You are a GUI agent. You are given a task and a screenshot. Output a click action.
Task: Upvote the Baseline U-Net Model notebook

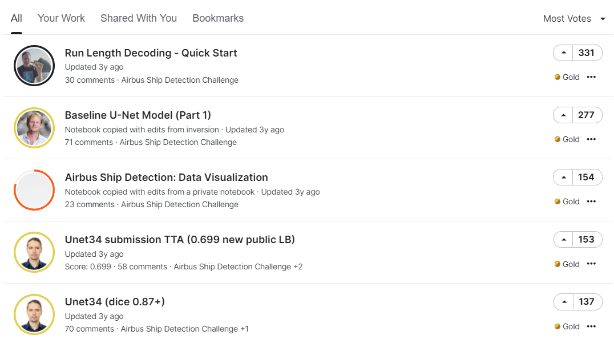564,115
